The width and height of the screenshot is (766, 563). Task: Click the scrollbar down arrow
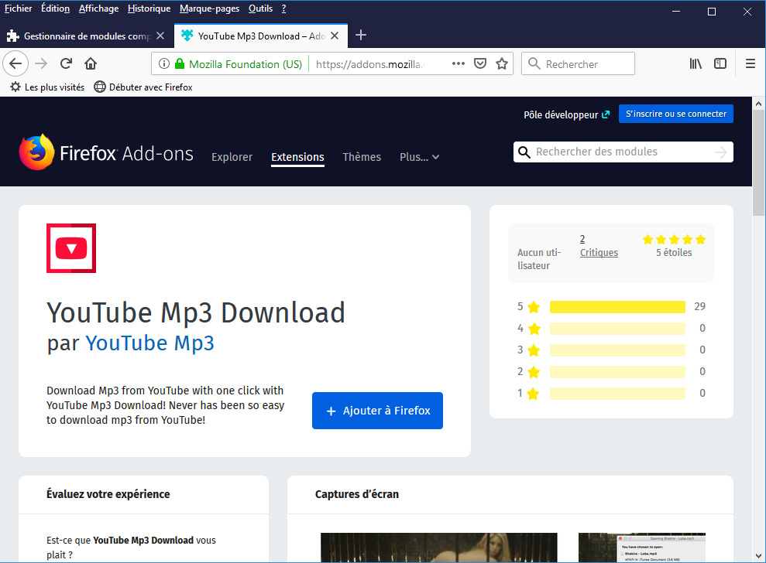point(758,556)
